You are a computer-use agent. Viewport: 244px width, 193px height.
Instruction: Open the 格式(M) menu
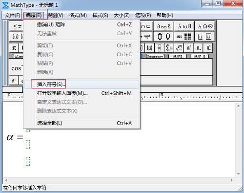pyautogui.click(x=78, y=16)
